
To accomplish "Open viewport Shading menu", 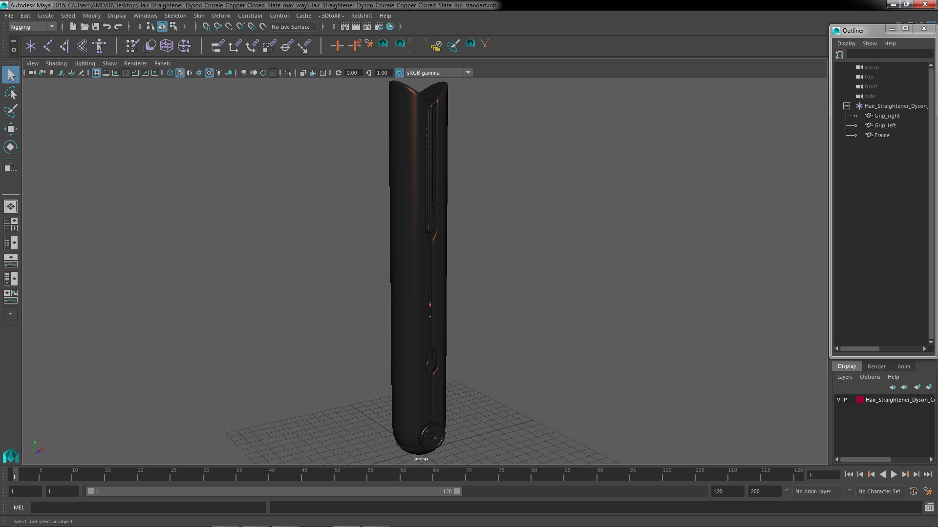I will click(x=56, y=63).
